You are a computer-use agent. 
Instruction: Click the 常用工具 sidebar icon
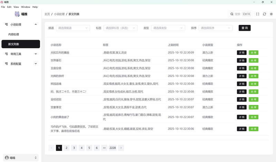point(7,54)
